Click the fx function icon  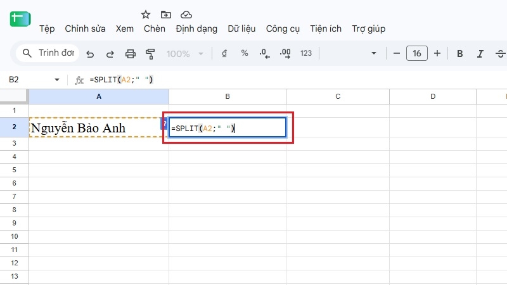tap(79, 80)
